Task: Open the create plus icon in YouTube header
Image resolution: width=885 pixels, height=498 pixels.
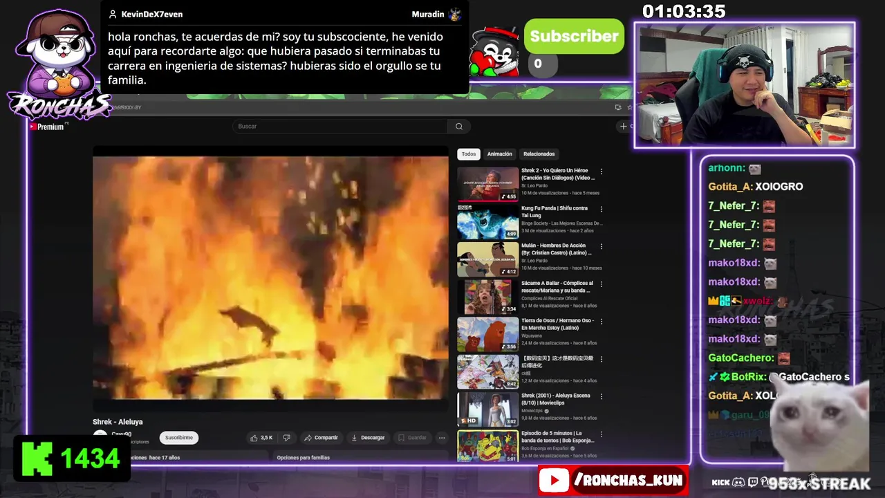Action: tap(623, 126)
